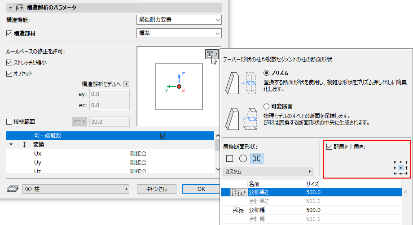
Task: Click parameter link icon on 公称幅 row
Action: point(238,210)
